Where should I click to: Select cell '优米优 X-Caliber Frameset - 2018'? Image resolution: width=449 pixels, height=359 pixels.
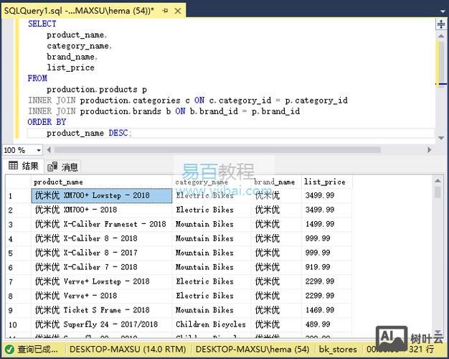pos(102,224)
